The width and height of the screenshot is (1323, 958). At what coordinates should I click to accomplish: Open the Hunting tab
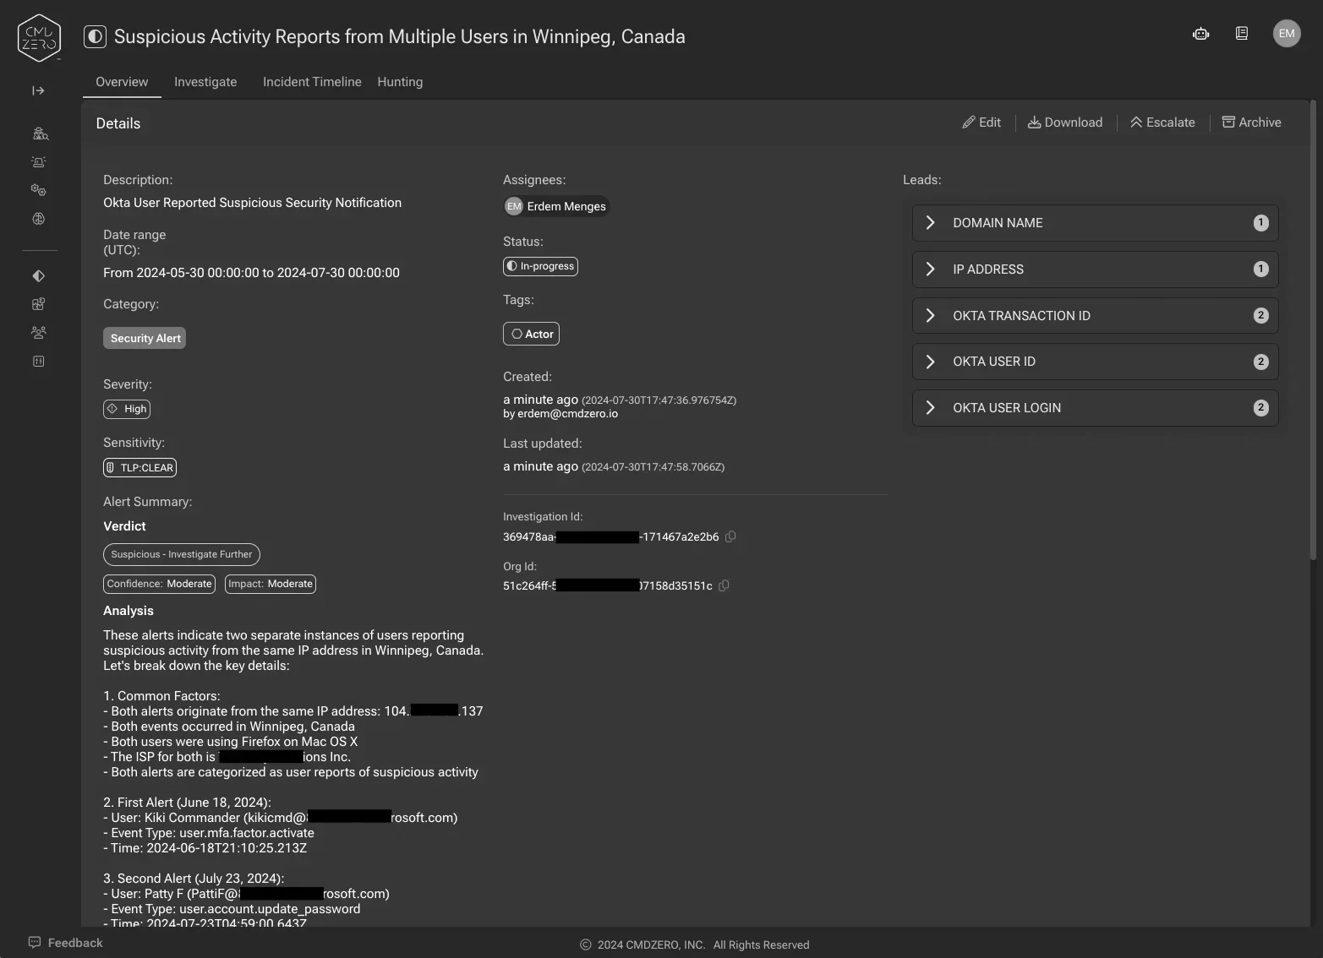(400, 82)
